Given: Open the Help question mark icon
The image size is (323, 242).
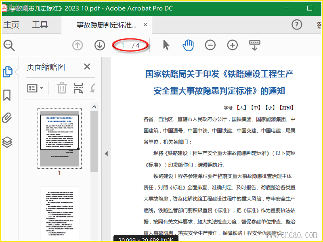Looking at the screenshot, I should pos(297,25).
